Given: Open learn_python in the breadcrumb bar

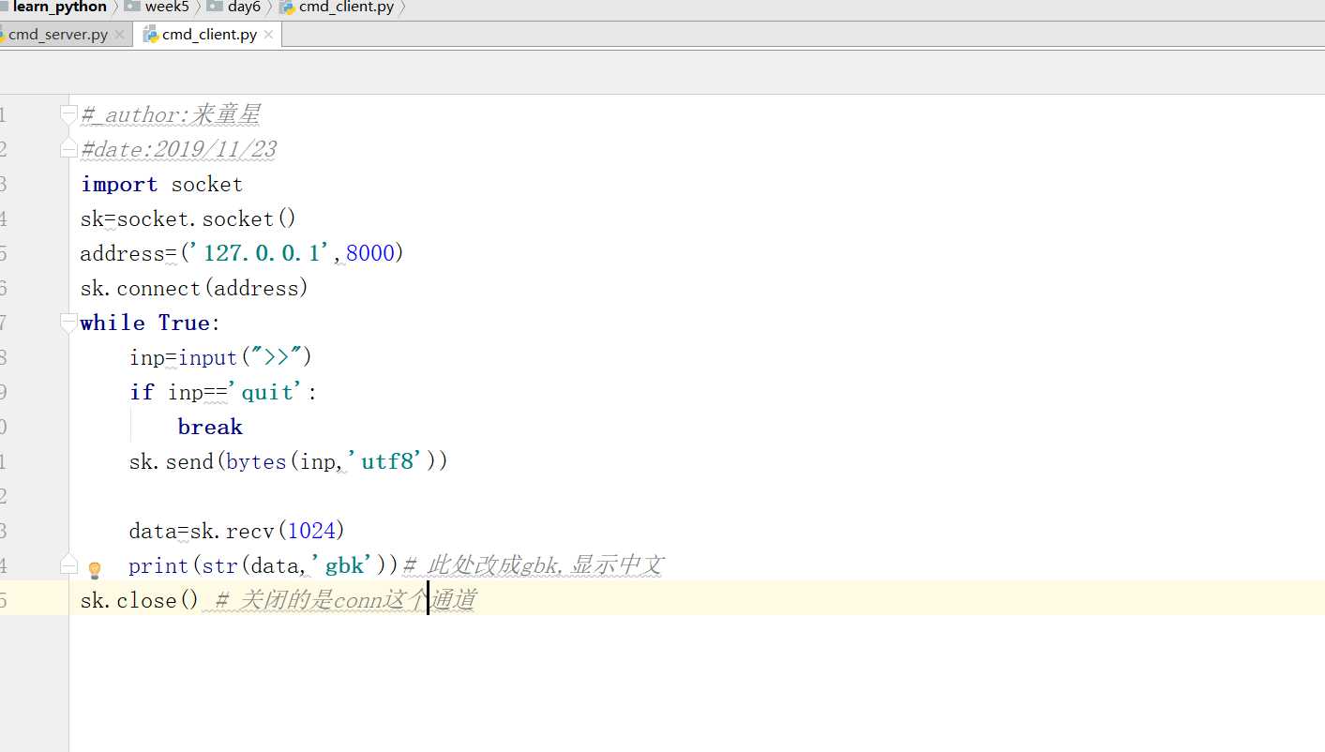Looking at the screenshot, I should pos(59,7).
